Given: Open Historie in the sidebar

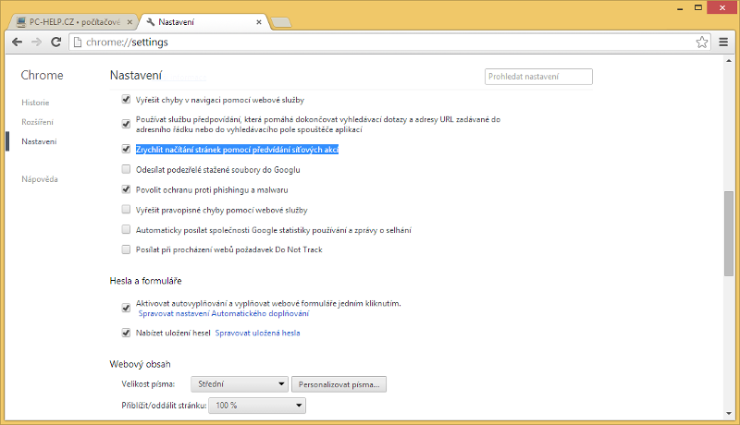Looking at the screenshot, I should pyautogui.click(x=35, y=103).
